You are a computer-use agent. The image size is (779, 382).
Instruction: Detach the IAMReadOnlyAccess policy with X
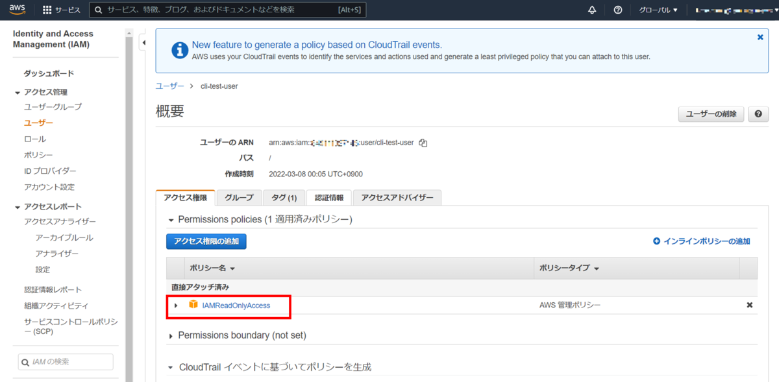point(749,305)
